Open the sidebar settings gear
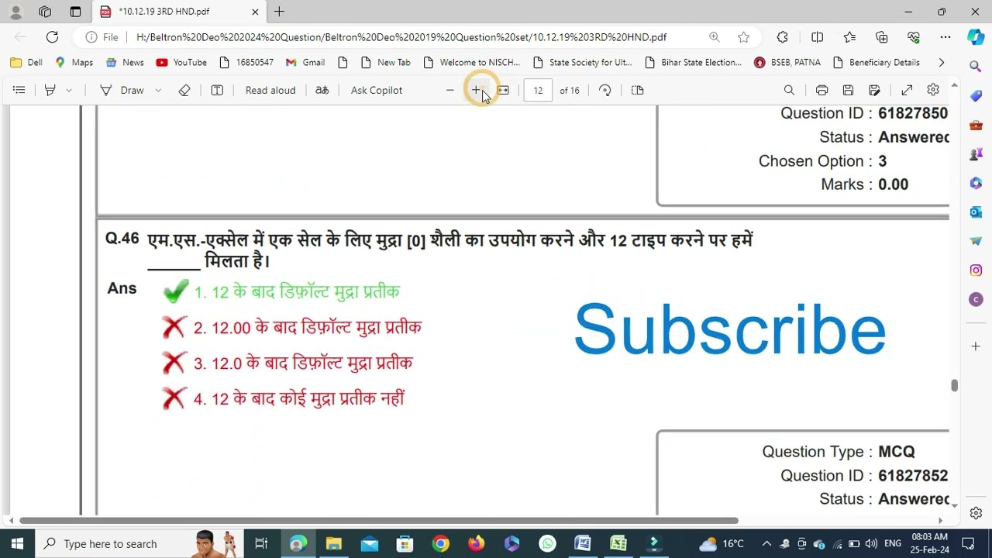The width and height of the screenshot is (992, 558). (976, 513)
